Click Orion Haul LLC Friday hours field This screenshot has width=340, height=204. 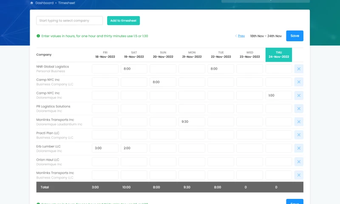105,162
